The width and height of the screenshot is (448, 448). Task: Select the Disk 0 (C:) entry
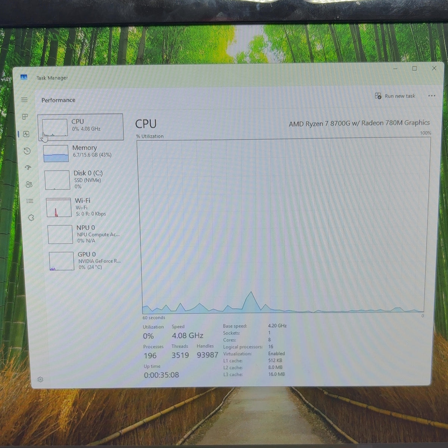tap(84, 180)
